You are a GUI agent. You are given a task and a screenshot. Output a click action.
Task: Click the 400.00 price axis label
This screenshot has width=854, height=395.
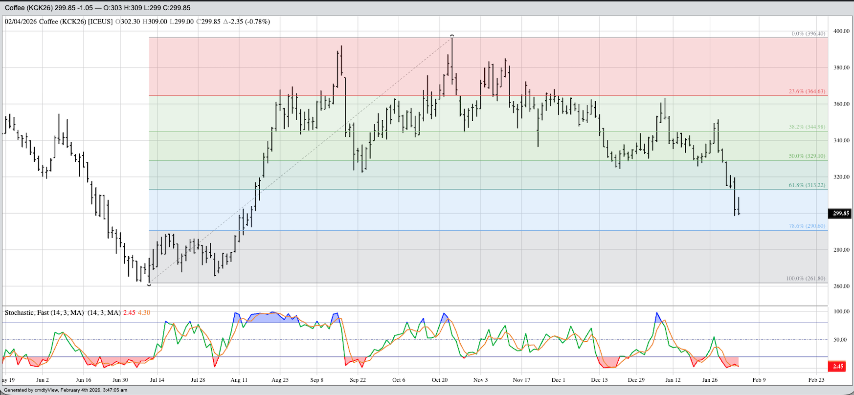841,31
